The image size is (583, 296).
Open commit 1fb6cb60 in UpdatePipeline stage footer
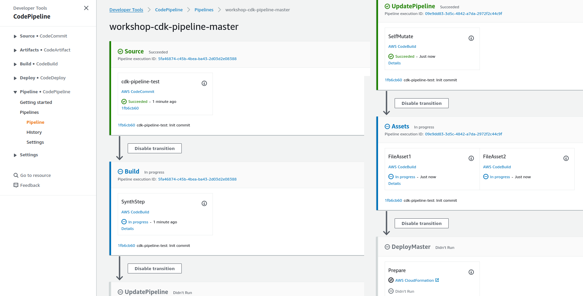(393, 80)
